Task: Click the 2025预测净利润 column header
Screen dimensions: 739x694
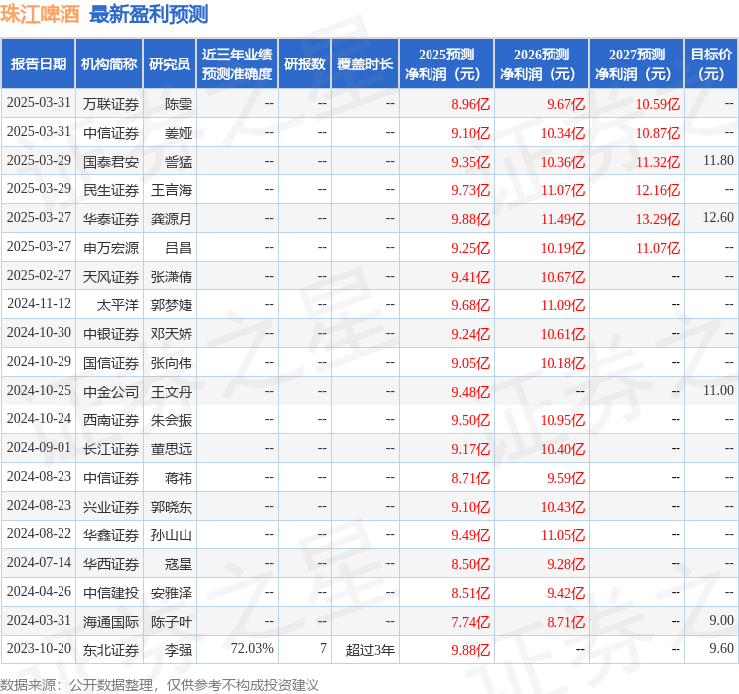Action: tap(446, 64)
